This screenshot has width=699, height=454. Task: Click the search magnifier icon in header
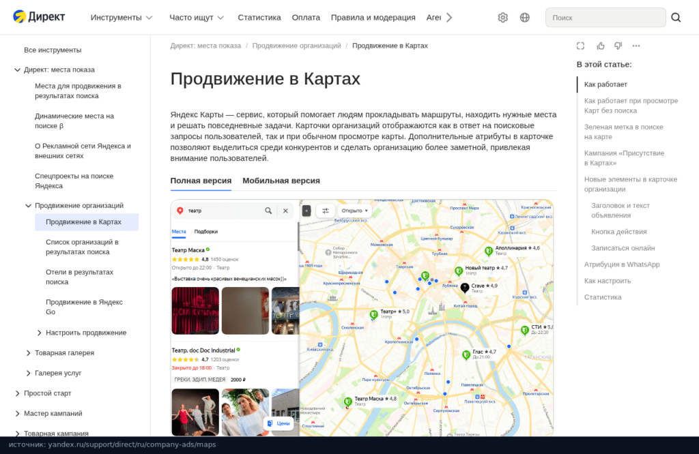(676, 17)
